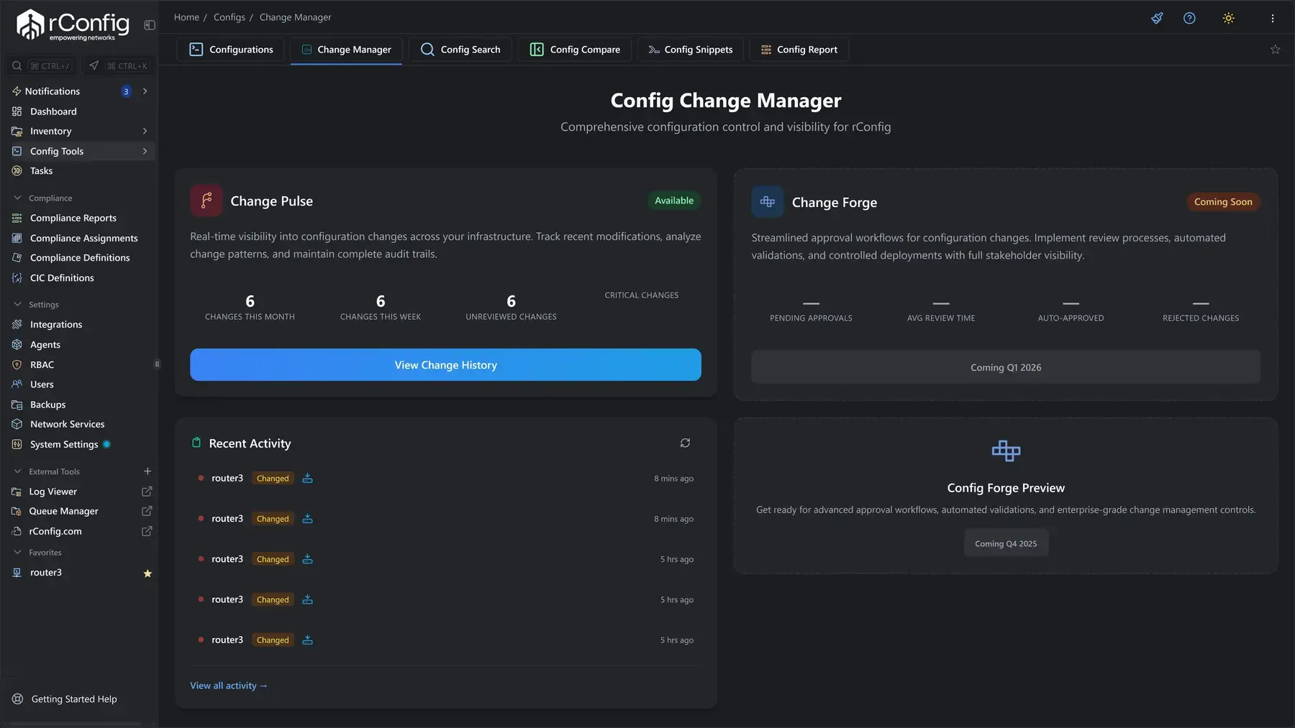This screenshot has height=728, width=1295.
Task: Switch to the Configurations tab
Action: (x=231, y=50)
